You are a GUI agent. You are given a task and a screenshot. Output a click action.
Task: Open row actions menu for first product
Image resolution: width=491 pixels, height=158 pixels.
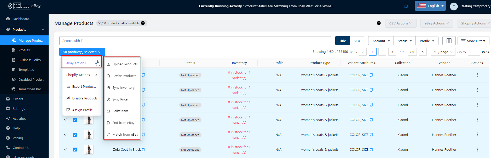pyautogui.click(x=477, y=75)
